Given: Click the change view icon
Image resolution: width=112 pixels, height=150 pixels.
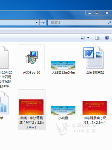Looking at the screenshot, I should [x=83, y=38].
